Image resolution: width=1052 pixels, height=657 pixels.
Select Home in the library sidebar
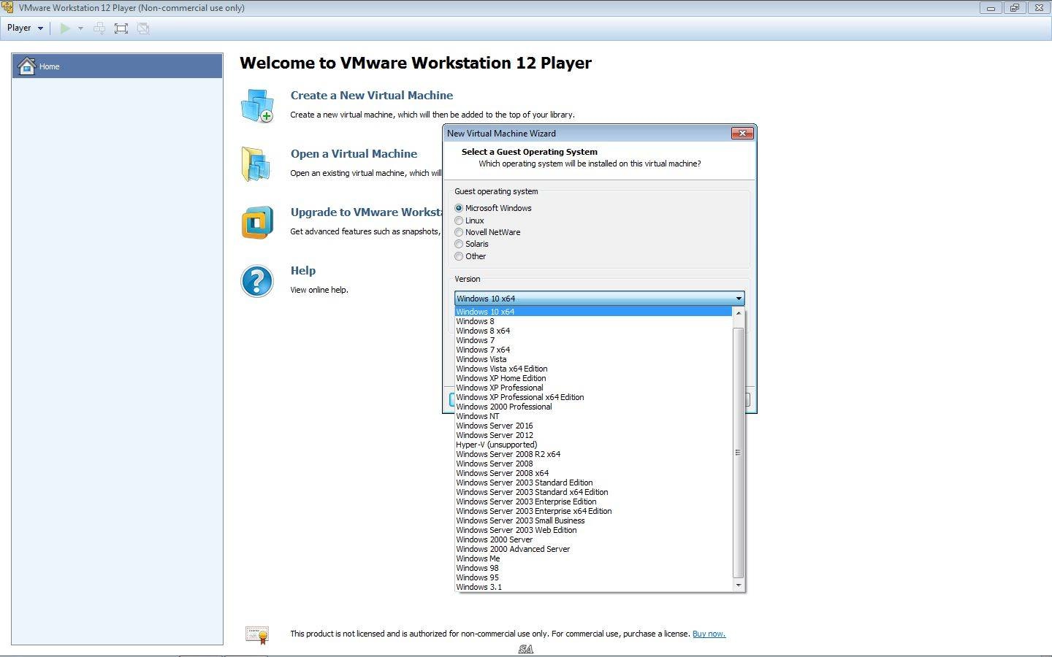point(118,66)
